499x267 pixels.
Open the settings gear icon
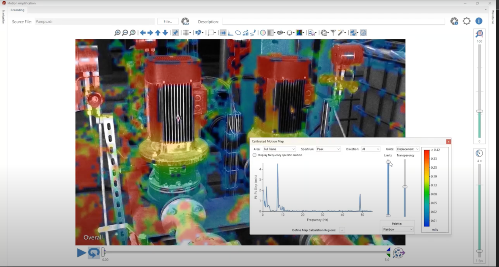point(467,21)
